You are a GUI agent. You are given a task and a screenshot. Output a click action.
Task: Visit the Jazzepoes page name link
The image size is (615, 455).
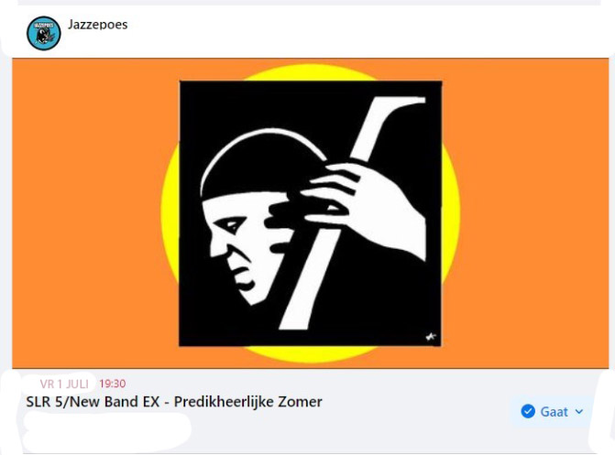click(x=98, y=25)
